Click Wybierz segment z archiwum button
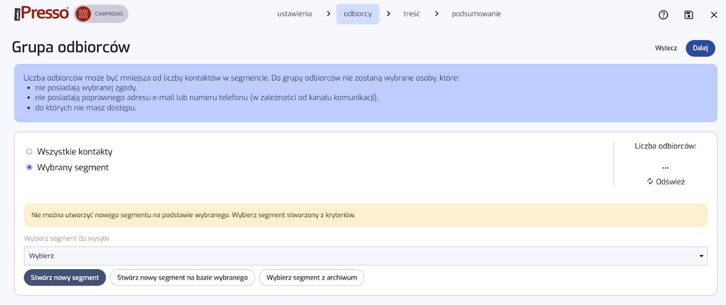The width and height of the screenshot is (726, 305). [x=311, y=278]
